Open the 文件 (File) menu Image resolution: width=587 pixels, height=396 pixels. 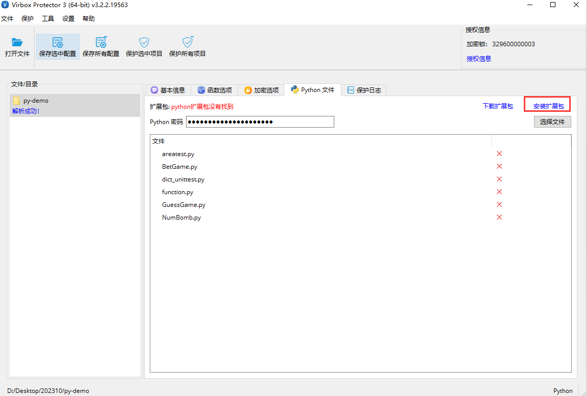coord(7,19)
